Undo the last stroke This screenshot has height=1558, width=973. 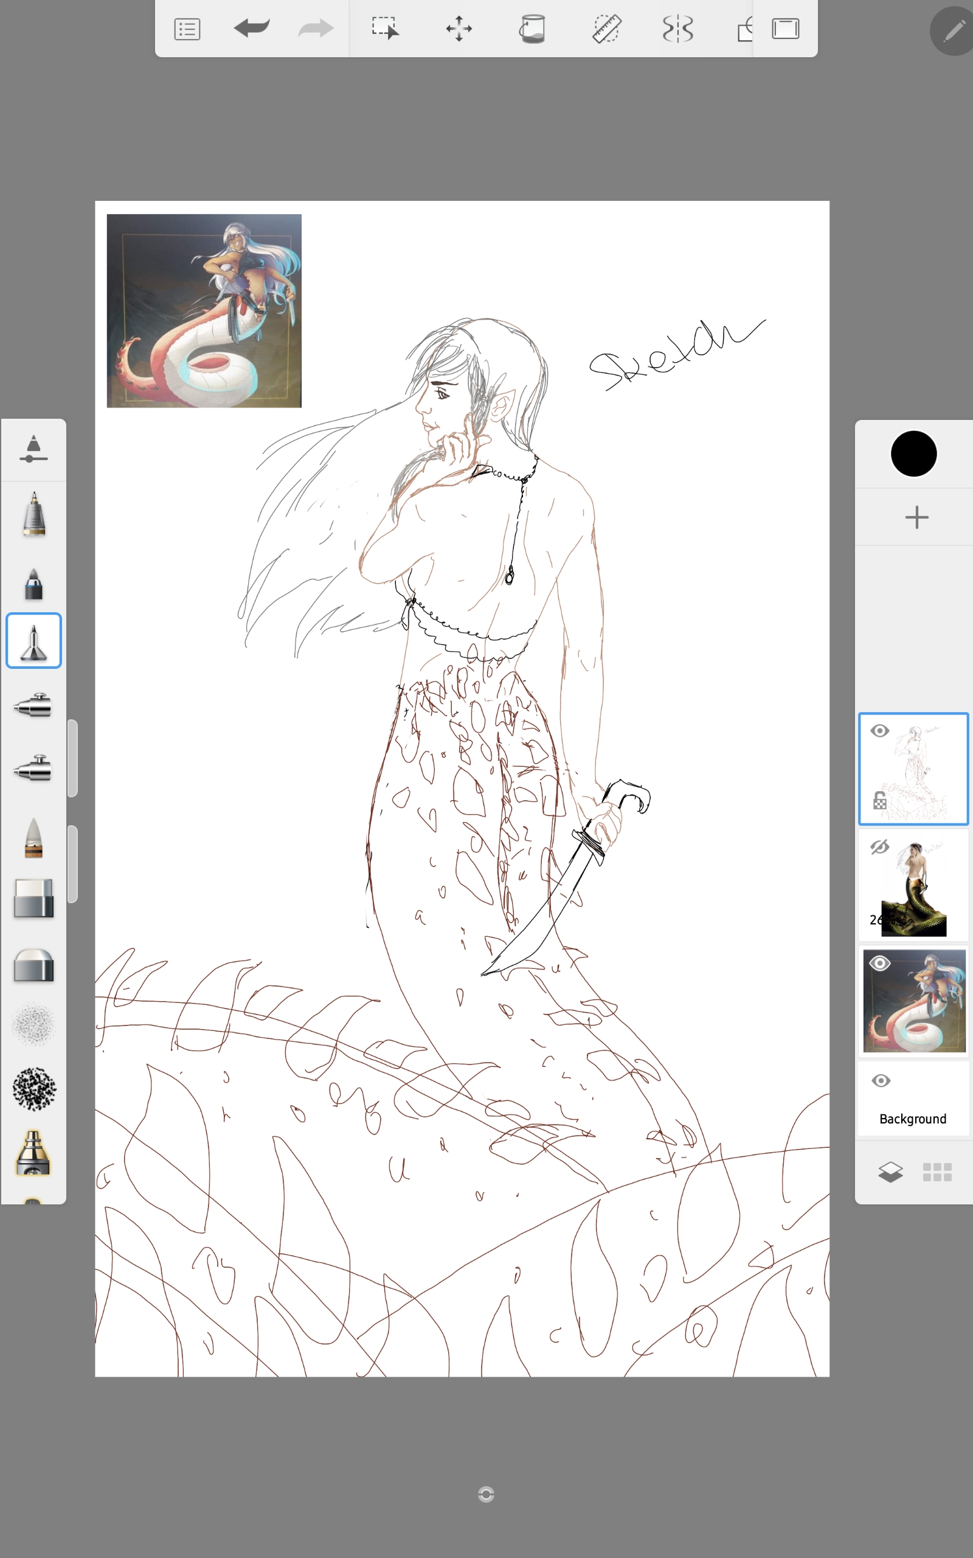[252, 29]
